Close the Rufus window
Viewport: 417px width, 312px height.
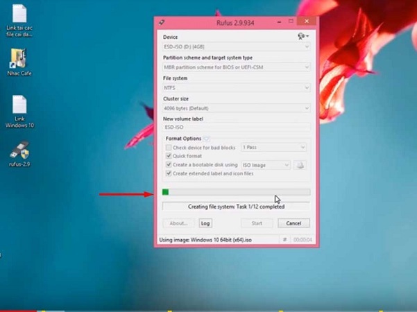[307, 21]
